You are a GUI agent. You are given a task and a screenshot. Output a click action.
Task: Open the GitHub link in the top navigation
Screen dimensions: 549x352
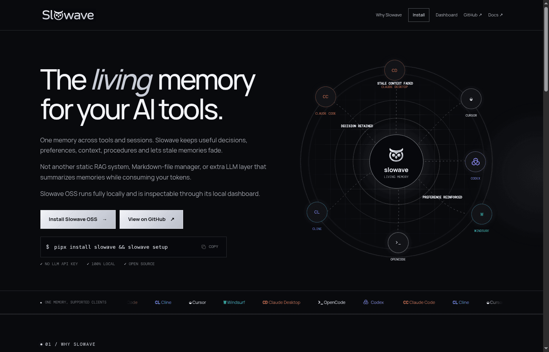pyautogui.click(x=473, y=15)
